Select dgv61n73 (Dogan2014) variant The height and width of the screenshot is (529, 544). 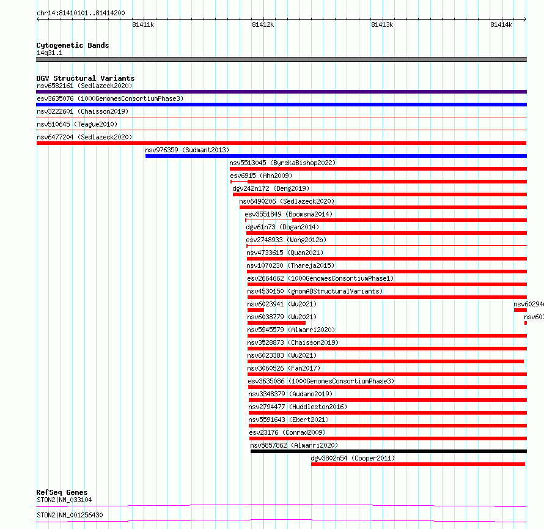point(282,227)
